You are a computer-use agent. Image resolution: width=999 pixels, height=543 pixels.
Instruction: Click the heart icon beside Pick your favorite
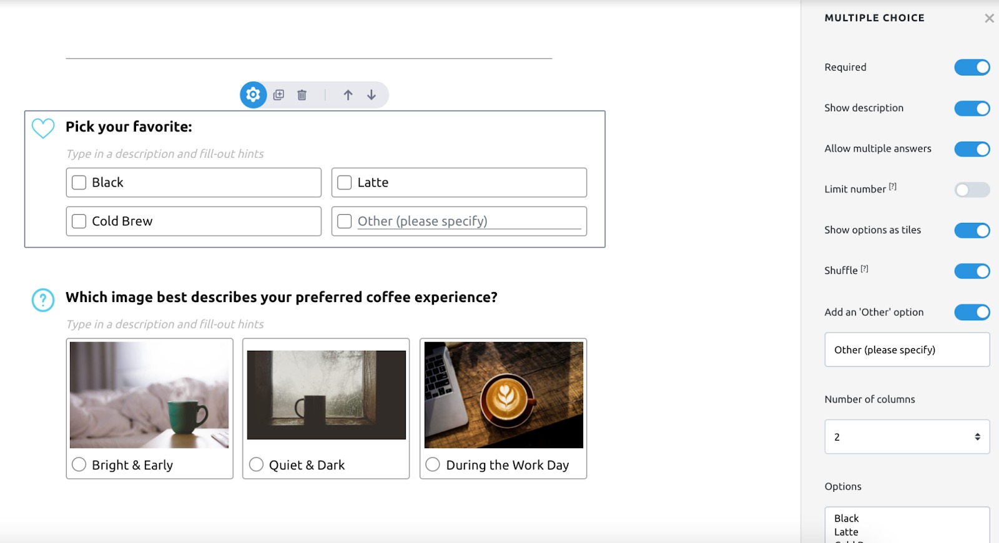click(x=43, y=128)
